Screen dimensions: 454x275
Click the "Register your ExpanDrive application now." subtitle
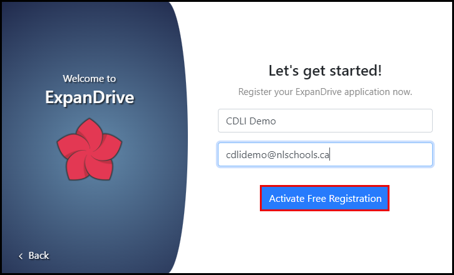pos(325,92)
